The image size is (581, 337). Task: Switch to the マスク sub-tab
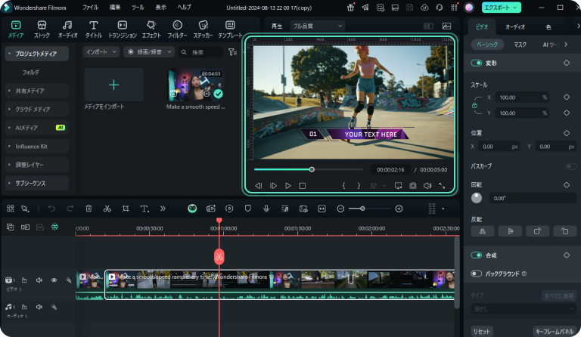(x=520, y=45)
